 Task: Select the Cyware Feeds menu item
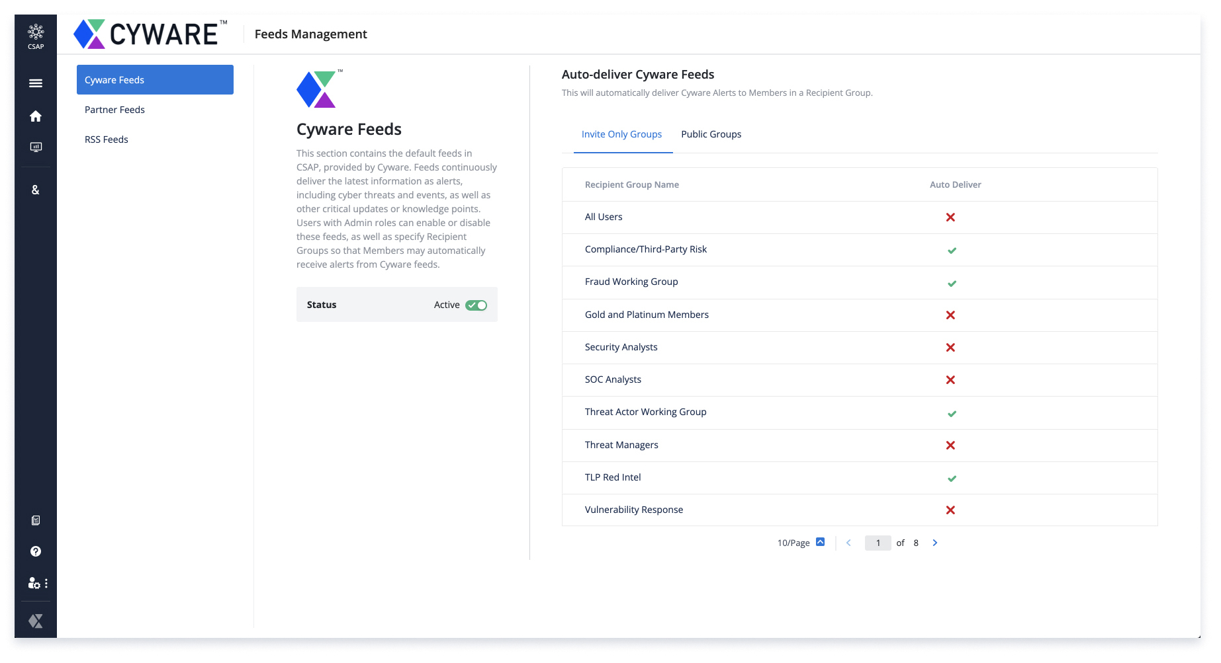pos(155,80)
